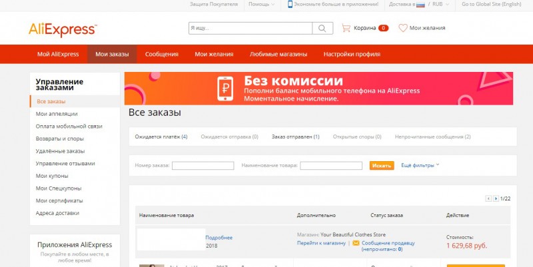
Task: Open the seller message envelope icon
Action: click(x=356, y=243)
